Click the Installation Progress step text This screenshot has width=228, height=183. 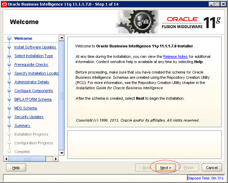click(x=31, y=134)
